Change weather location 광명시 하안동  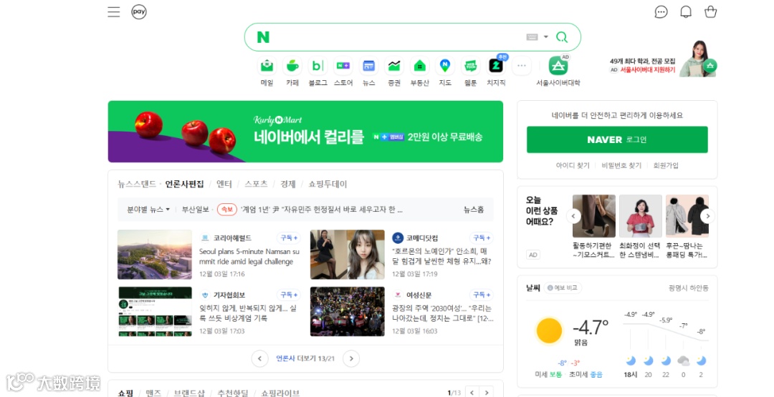pyautogui.click(x=688, y=288)
